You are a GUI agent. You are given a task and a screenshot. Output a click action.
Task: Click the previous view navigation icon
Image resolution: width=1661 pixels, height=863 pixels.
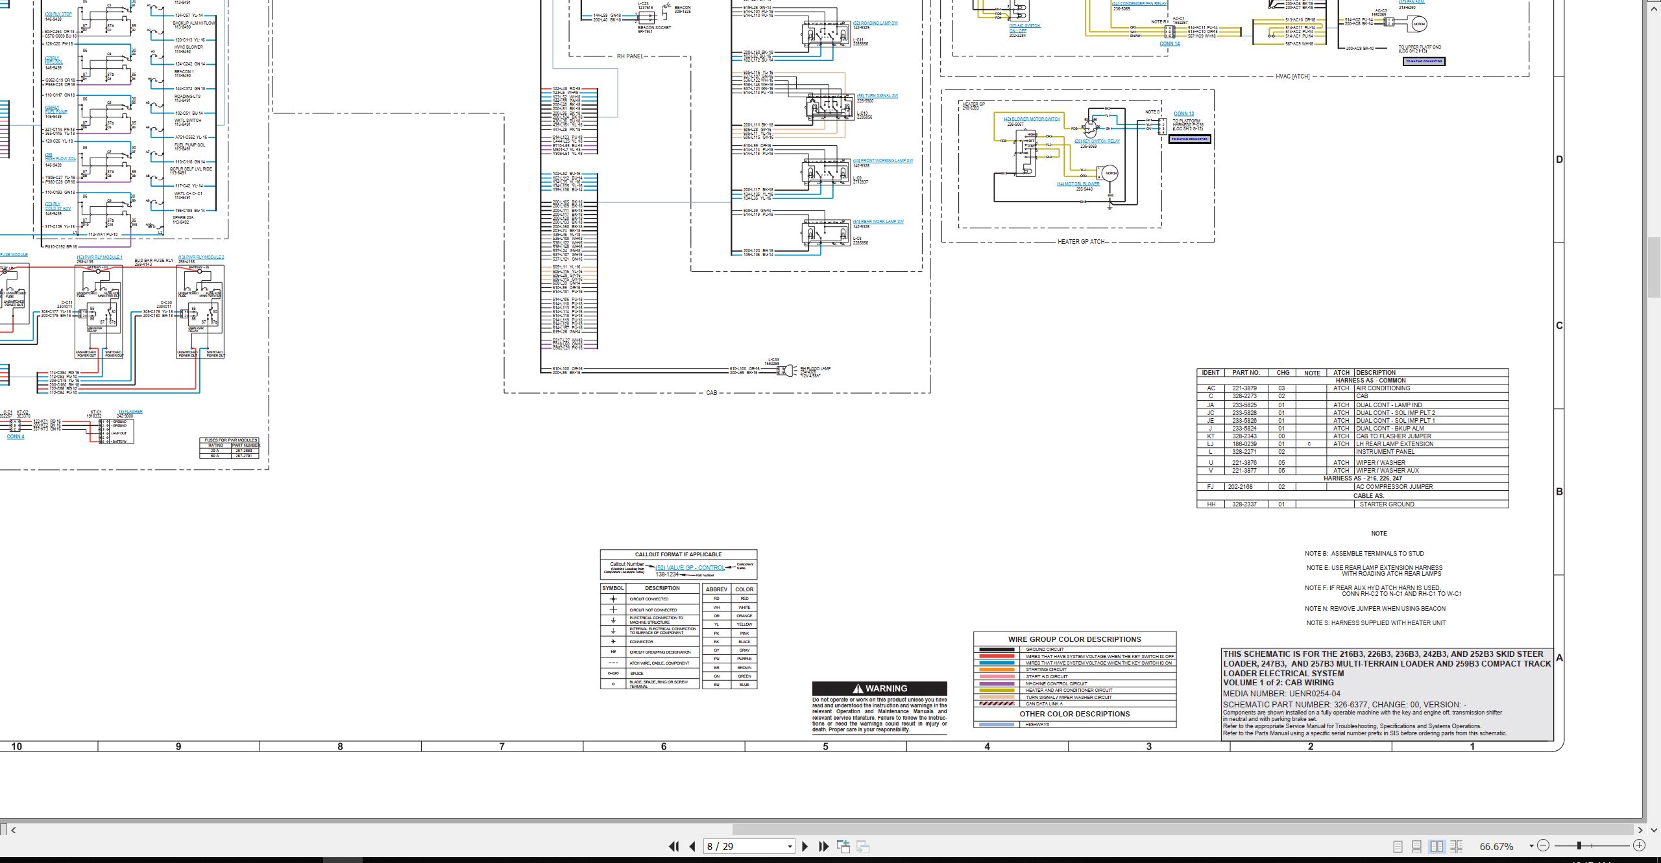click(x=843, y=846)
